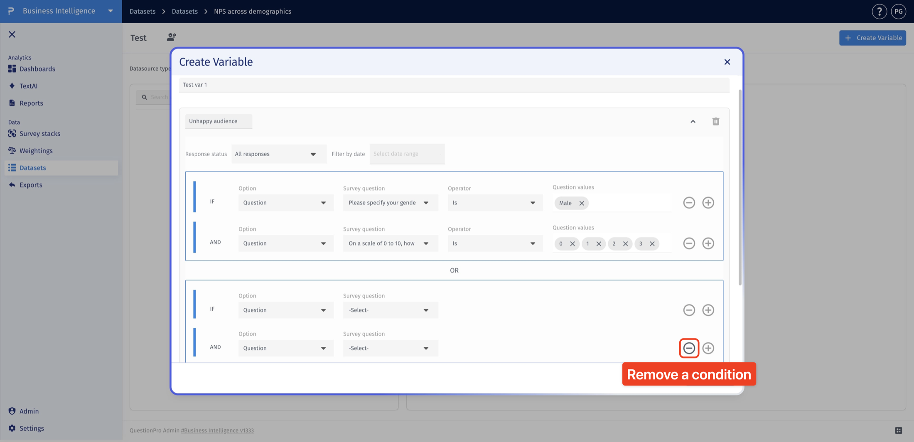Screen dimensions: 914x442
Task: Open Survey question Select in second IF row
Action: pyautogui.click(x=391, y=310)
